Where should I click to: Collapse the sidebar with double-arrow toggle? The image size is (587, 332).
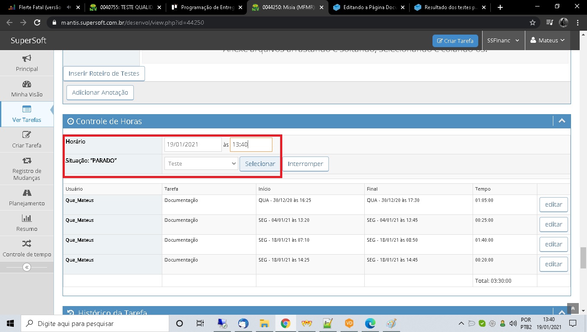[x=27, y=267]
